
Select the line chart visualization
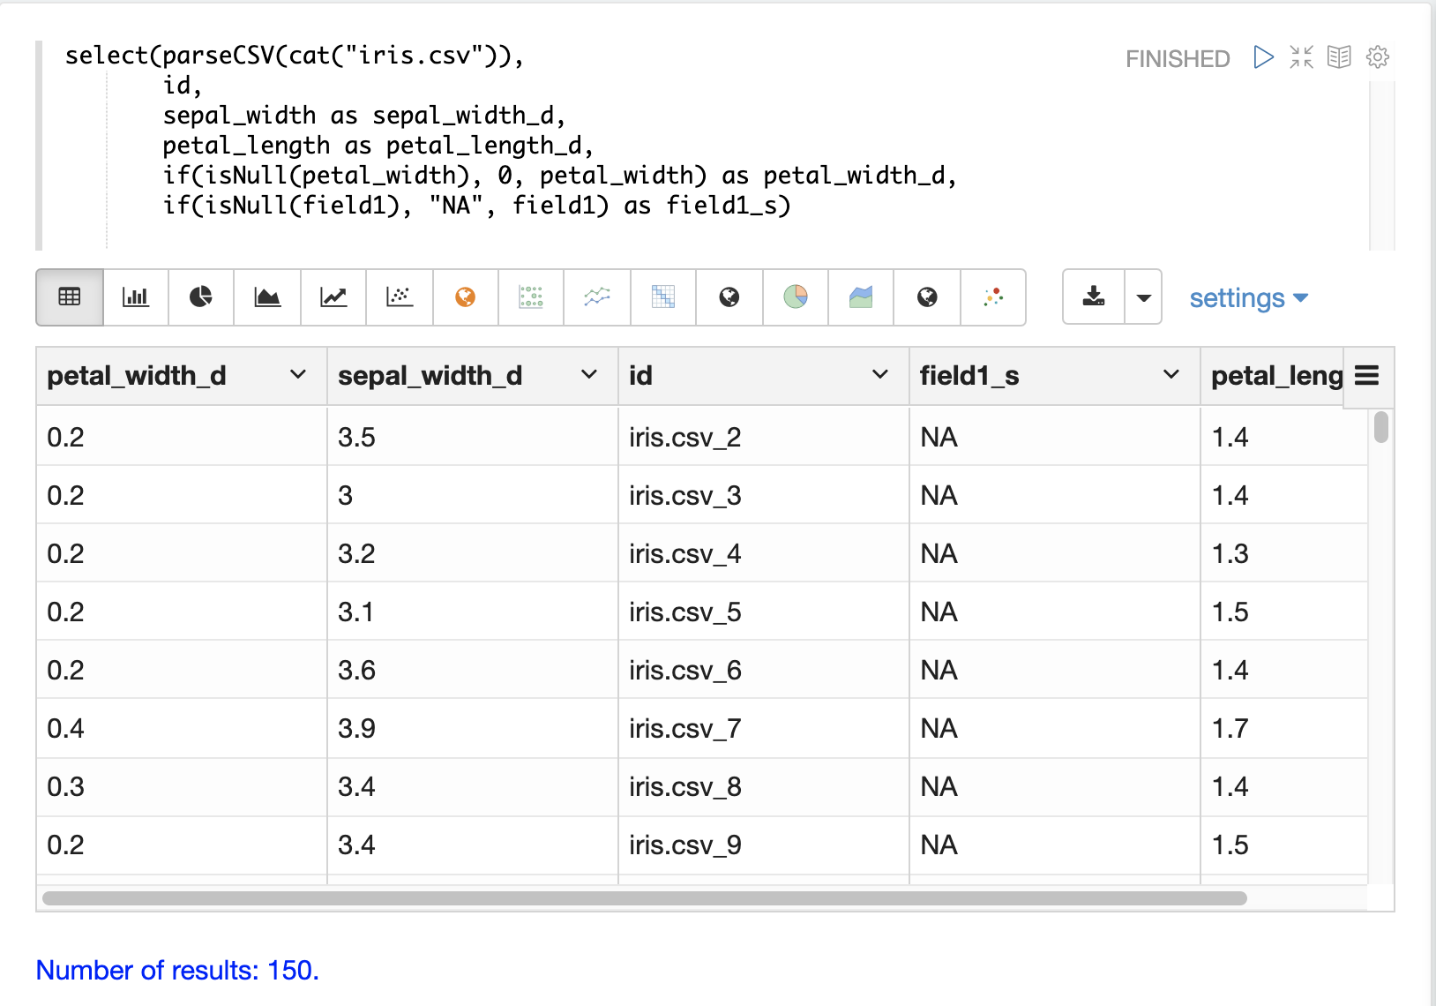pyautogui.click(x=333, y=297)
